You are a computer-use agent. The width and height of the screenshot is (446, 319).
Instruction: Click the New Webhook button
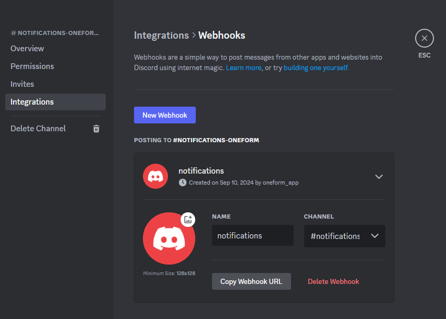[x=164, y=115]
